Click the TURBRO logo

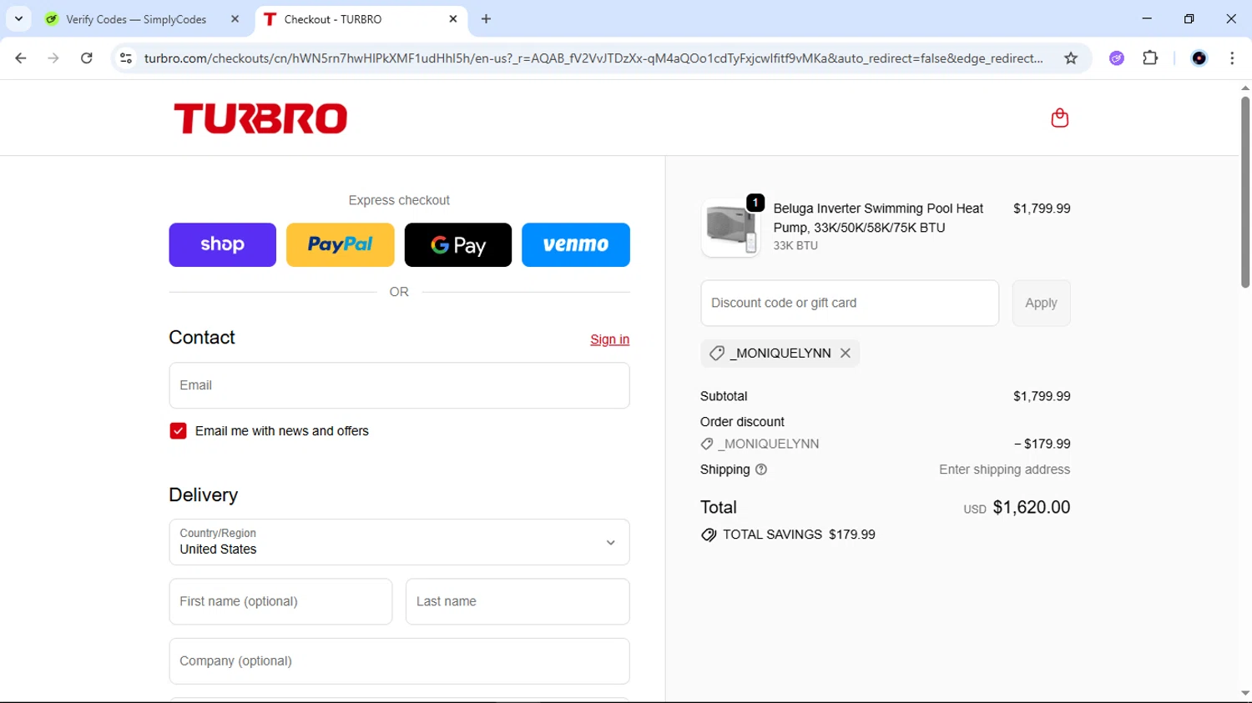tap(260, 118)
